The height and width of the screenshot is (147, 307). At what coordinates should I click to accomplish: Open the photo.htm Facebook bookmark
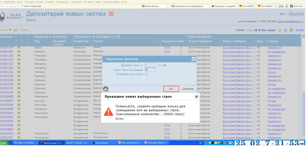[x=298, y=6]
